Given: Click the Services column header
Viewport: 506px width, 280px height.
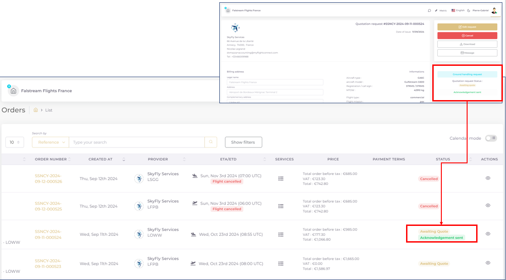Looking at the screenshot, I should [284, 159].
